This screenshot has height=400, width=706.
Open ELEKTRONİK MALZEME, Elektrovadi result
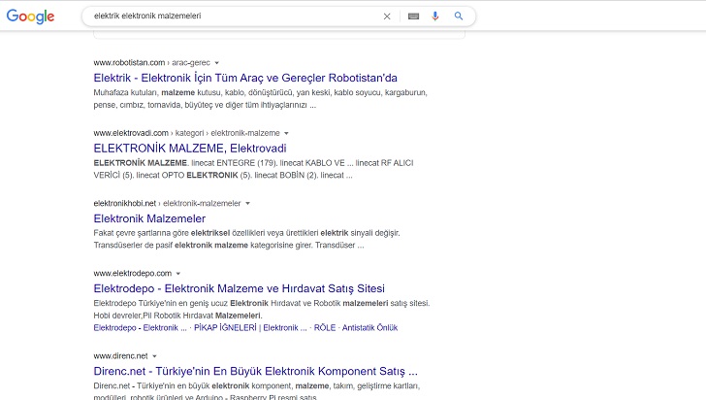(x=190, y=149)
